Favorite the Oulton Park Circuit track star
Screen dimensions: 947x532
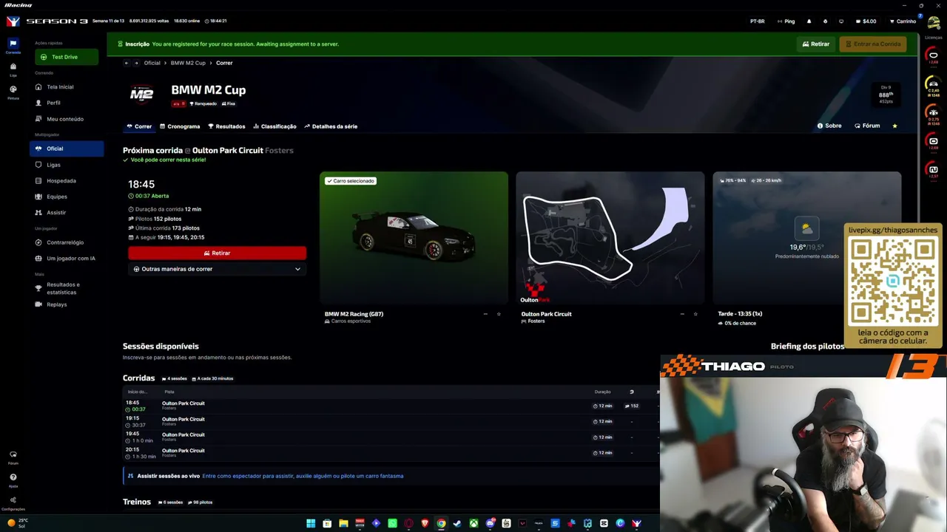[695, 314]
